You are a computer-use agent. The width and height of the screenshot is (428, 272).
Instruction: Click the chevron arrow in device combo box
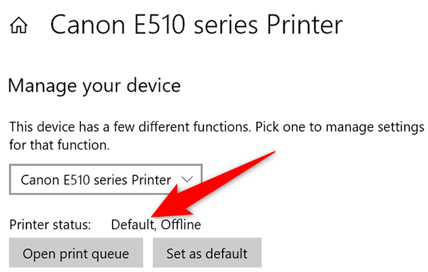pos(186,179)
